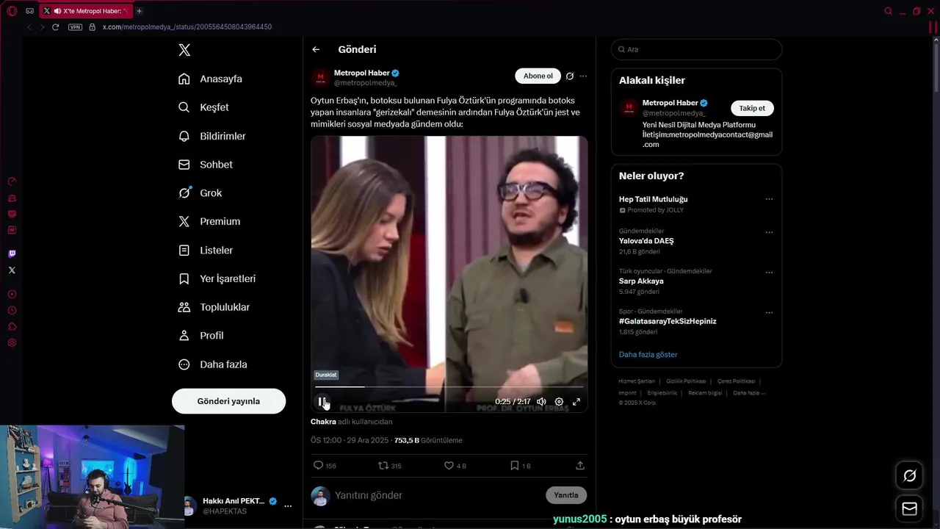Image resolution: width=940 pixels, height=529 pixels.
Task: Go back with Gönderi arrow
Action: 316,49
